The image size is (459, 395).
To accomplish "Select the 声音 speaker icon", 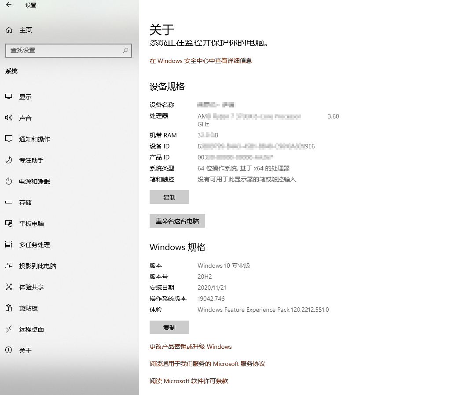I will [9, 118].
